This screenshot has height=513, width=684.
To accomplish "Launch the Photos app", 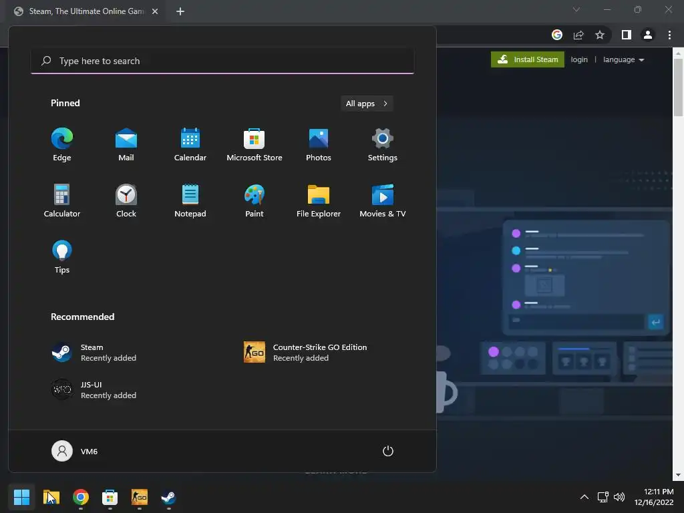I will tap(319, 145).
